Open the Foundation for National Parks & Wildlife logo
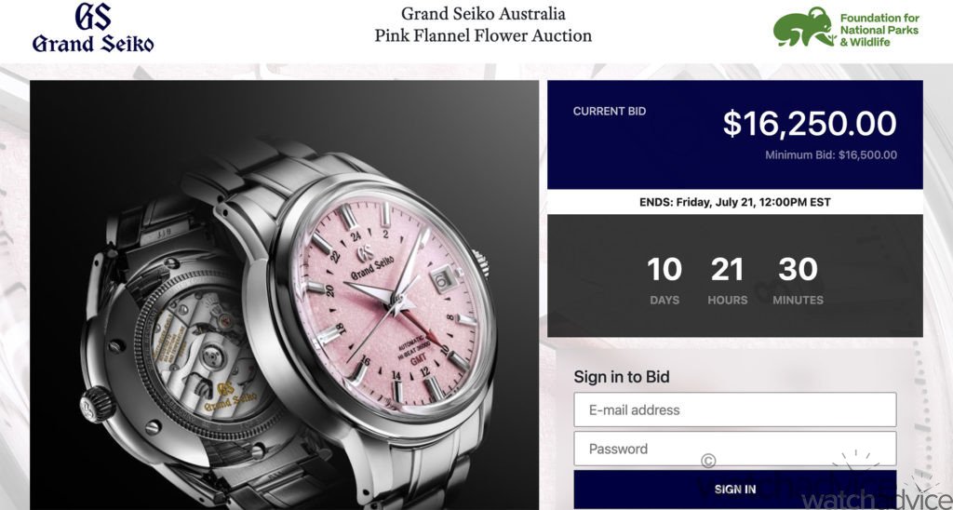The height and width of the screenshot is (510, 953). [846, 27]
